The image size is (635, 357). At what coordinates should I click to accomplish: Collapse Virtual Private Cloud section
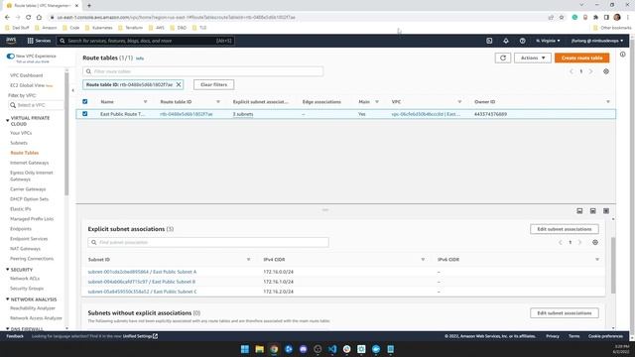(x=7, y=121)
